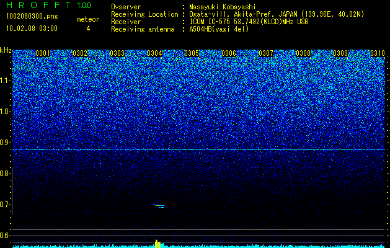390x248 pixels.
Task: Click the date stamp 10.02.08 03:00
Action: 32,29
